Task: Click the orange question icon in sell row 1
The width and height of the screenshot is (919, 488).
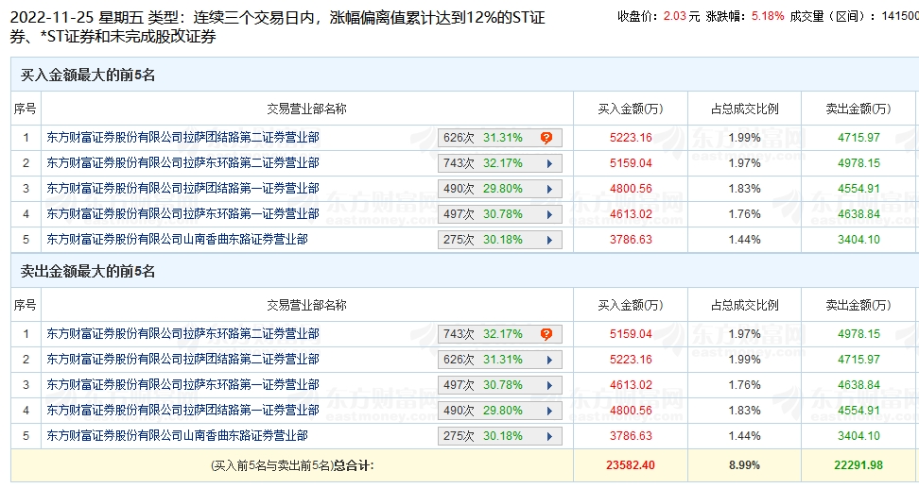Action: [546, 334]
